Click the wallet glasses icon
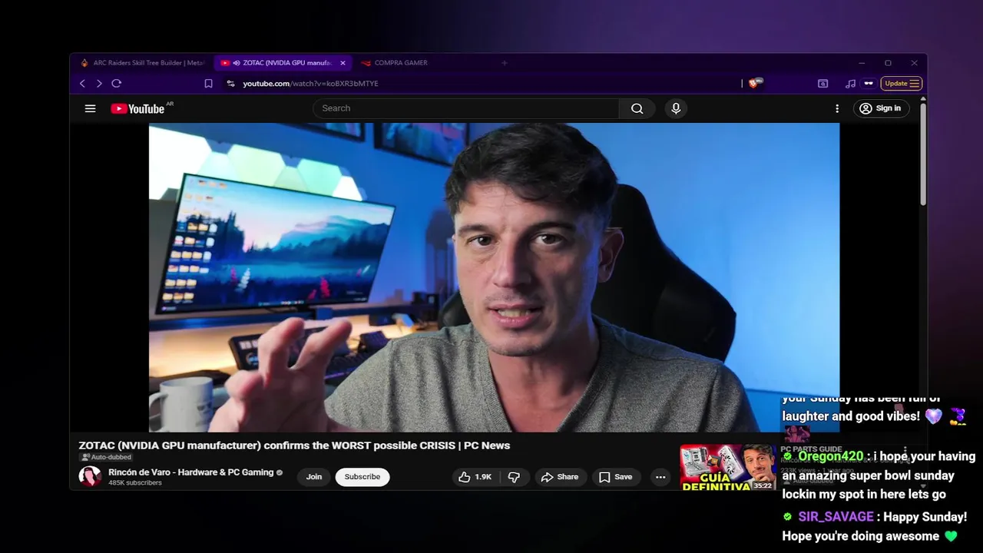Screen dimensions: 983x553 click(869, 84)
